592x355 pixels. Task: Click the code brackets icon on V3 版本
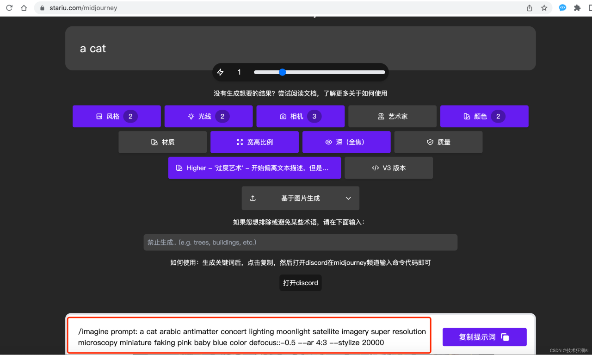pyautogui.click(x=375, y=168)
